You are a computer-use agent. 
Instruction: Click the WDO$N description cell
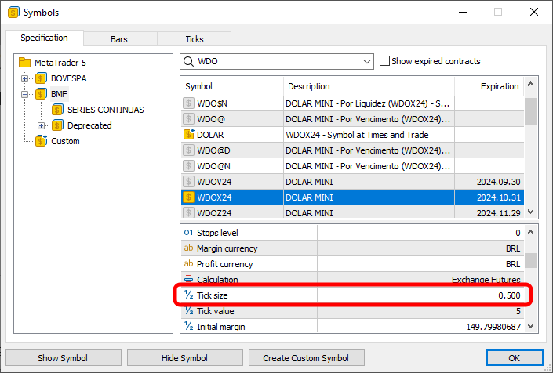tap(368, 103)
